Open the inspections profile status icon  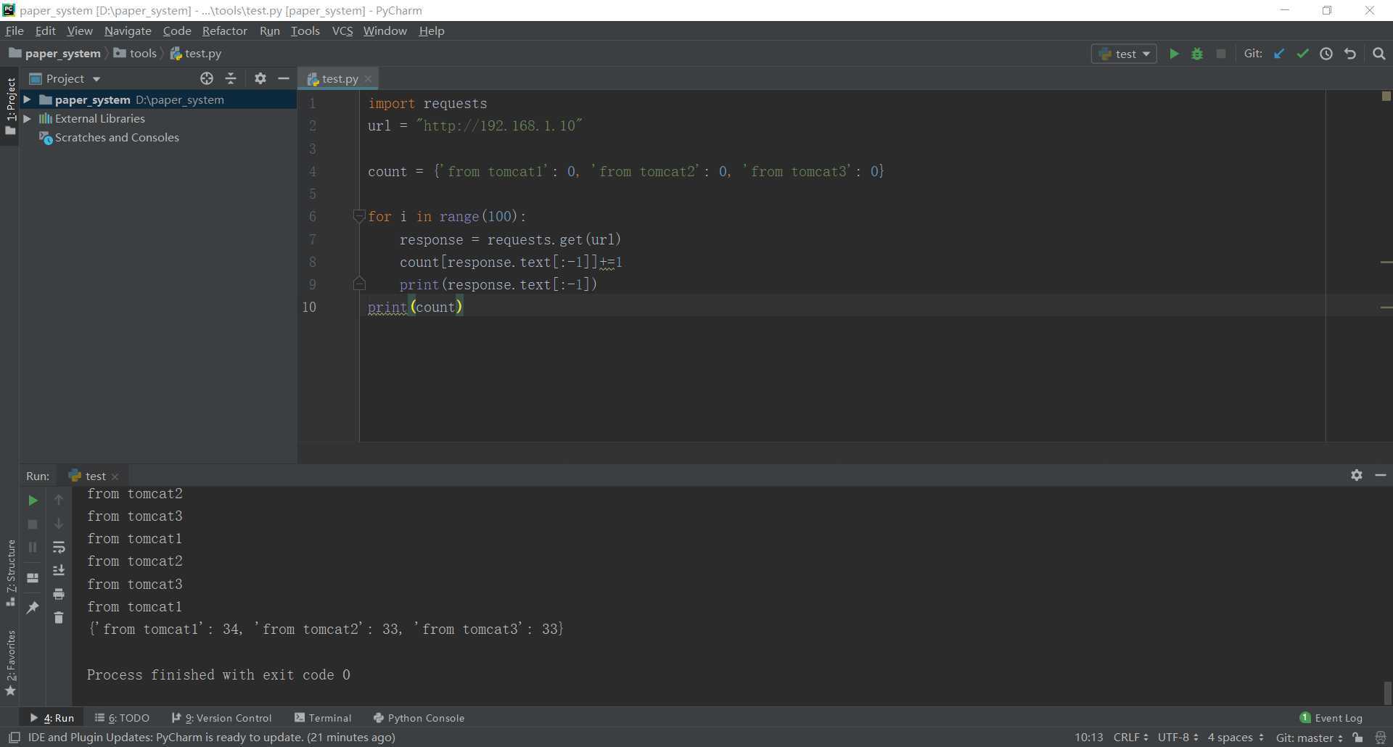click(x=1380, y=738)
